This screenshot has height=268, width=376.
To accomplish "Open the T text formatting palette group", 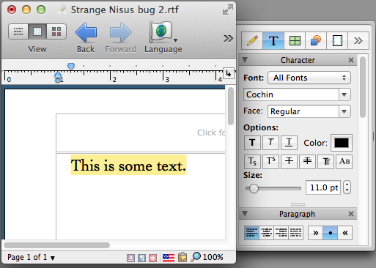I will [273, 40].
